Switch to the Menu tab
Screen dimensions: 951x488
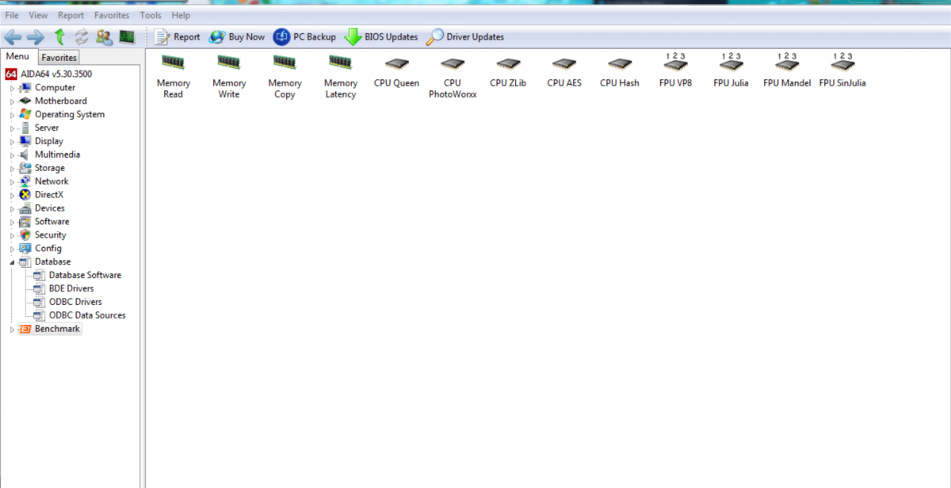[x=17, y=56]
